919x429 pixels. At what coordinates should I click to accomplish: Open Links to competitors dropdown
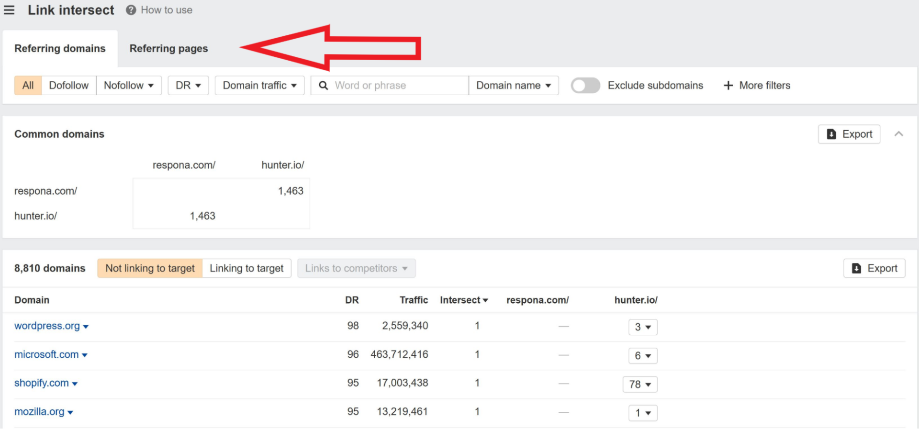pyautogui.click(x=356, y=268)
